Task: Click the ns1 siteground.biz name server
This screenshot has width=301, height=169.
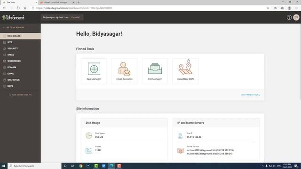Action: (x=210, y=150)
